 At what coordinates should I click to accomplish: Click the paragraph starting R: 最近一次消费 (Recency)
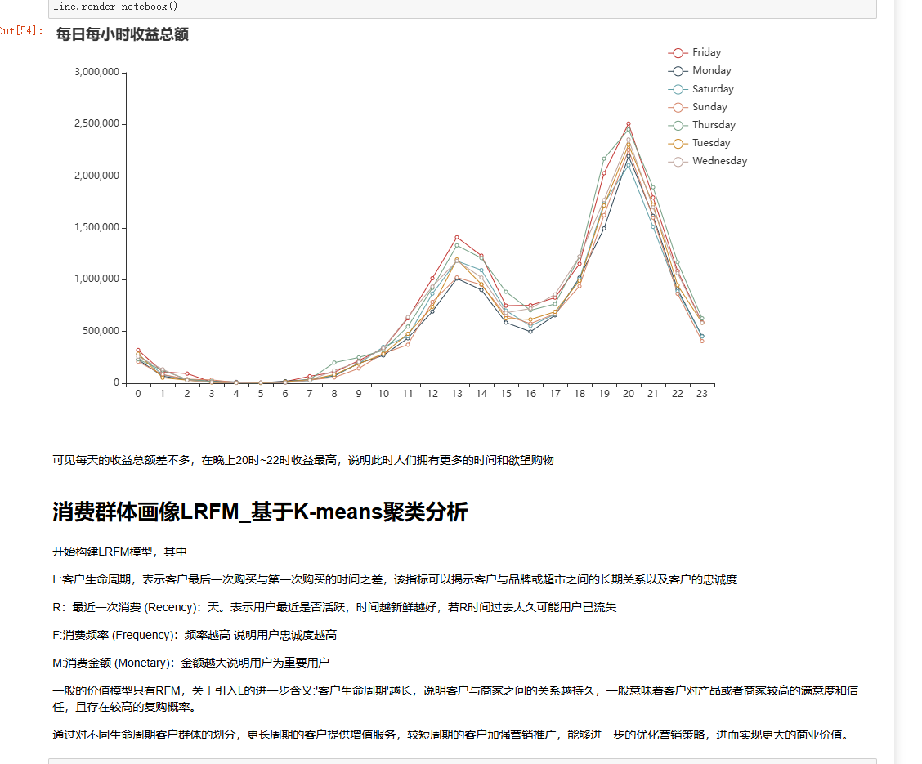(334, 607)
